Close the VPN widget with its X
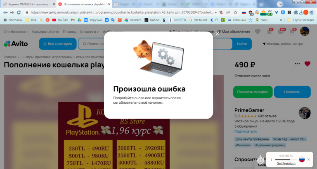The image size is (317, 169). [x=308, y=159]
